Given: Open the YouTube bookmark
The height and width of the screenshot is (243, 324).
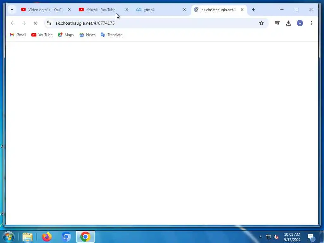Looking at the screenshot, I should click(x=42, y=35).
